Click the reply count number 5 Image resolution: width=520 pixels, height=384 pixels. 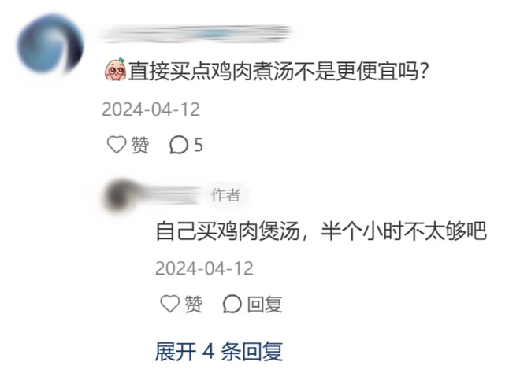(199, 145)
